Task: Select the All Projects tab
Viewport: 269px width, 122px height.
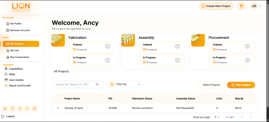Action: 61,72
